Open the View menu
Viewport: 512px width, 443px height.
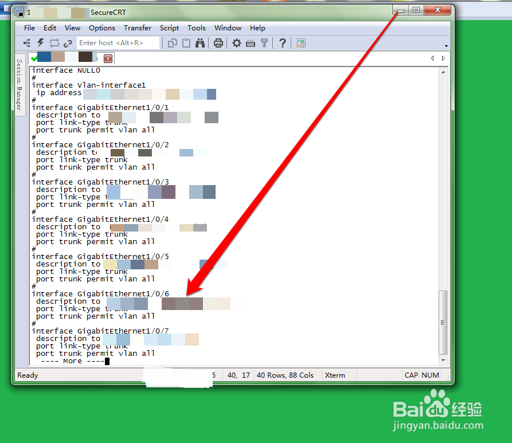coord(72,28)
